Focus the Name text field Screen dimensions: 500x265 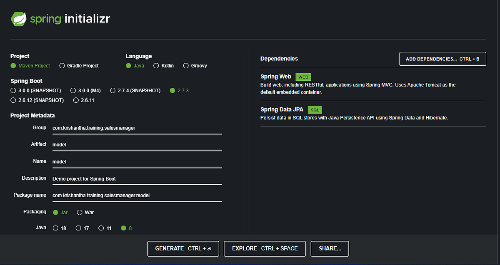click(137, 162)
